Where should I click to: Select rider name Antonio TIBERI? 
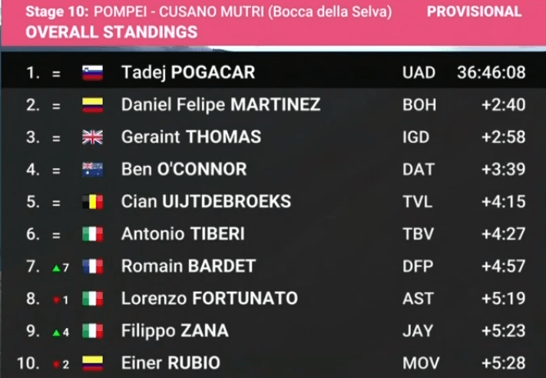click(183, 234)
